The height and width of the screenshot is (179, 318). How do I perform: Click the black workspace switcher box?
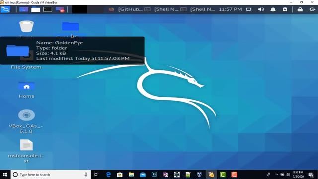click(79, 9)
